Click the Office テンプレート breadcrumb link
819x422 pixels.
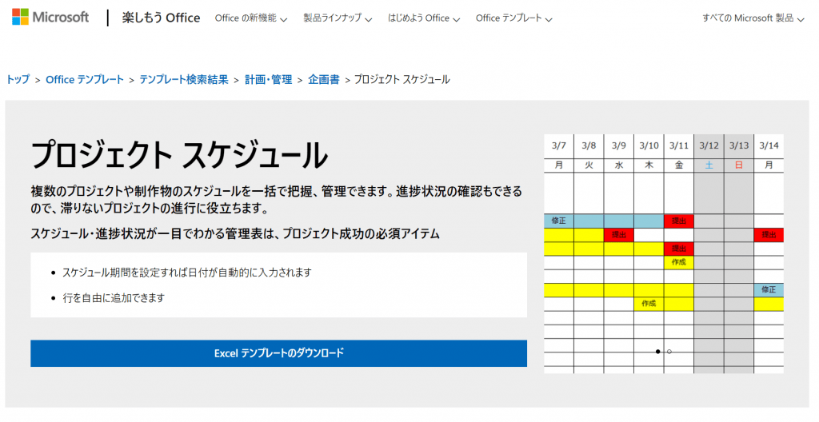(85, 79)
